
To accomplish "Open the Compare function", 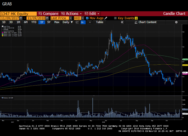I will 48,14.
